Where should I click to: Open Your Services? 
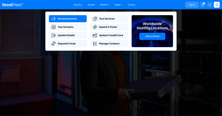coord(109,19)
